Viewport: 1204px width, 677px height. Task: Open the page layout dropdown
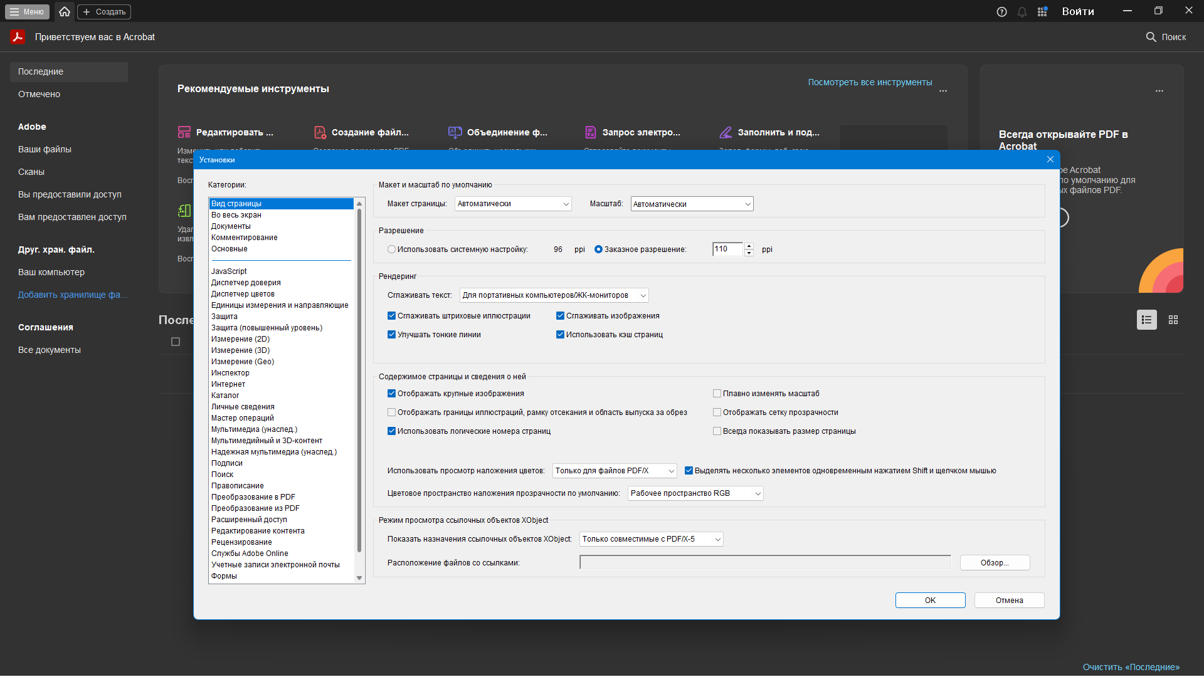coord(512,204)
